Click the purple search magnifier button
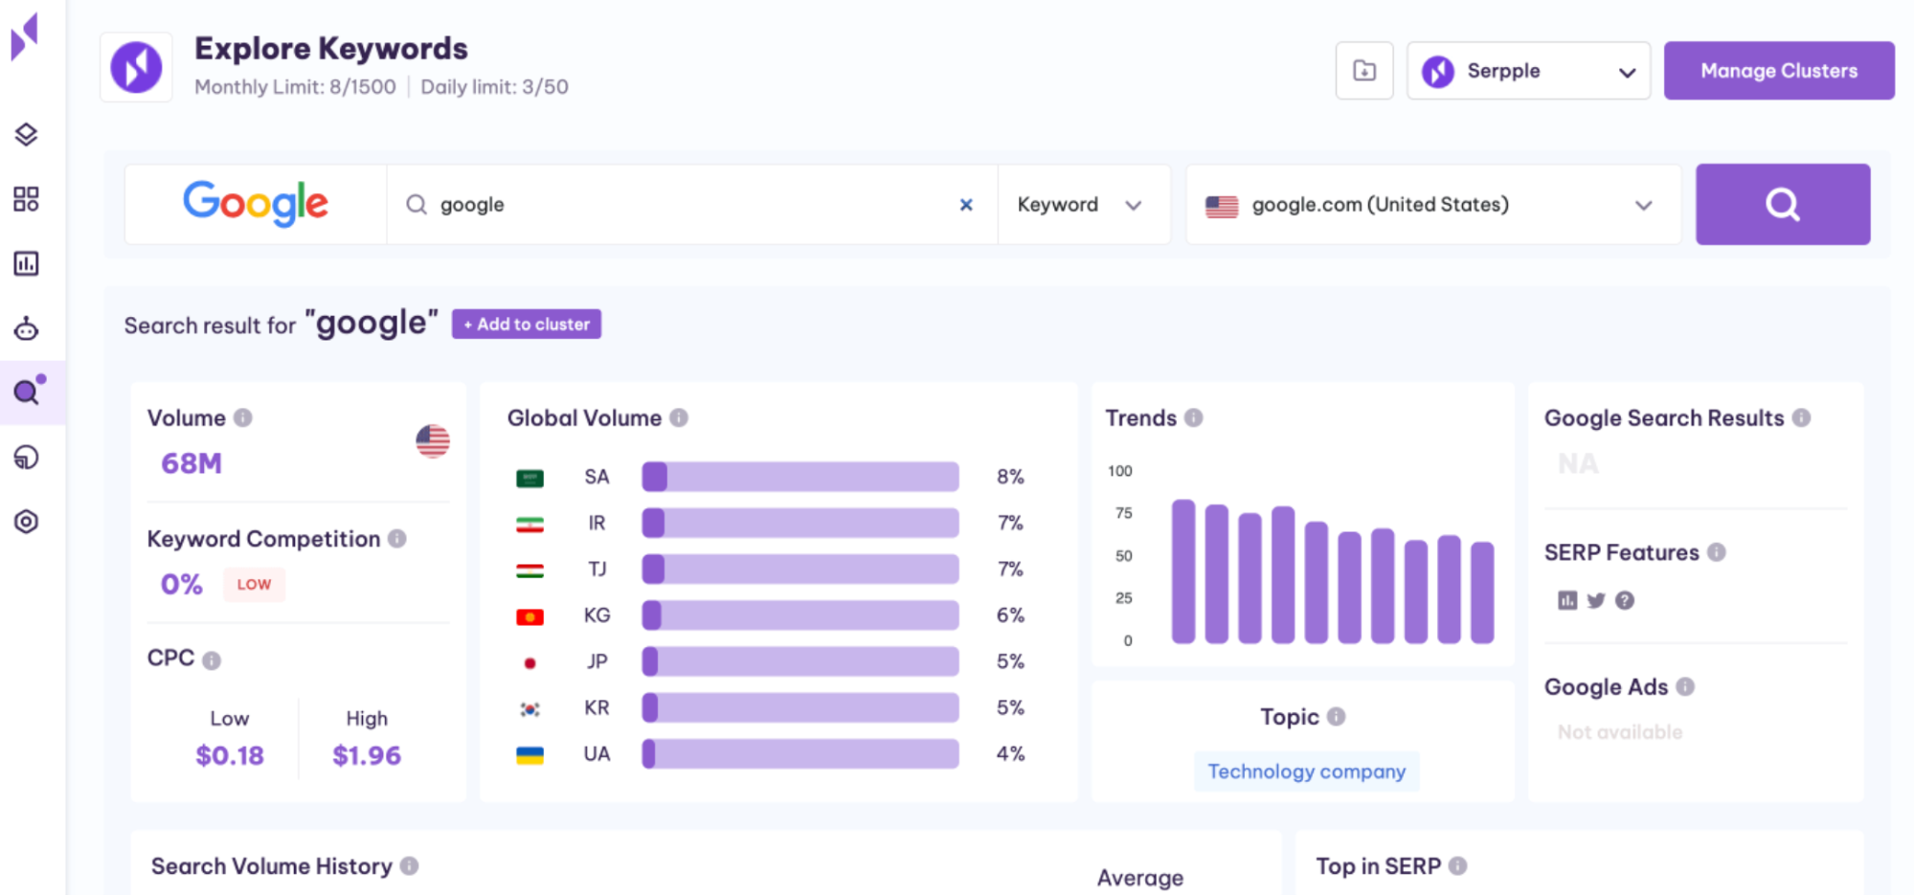This screenshot has height=895, width=1914. (x=1782, y=204)
